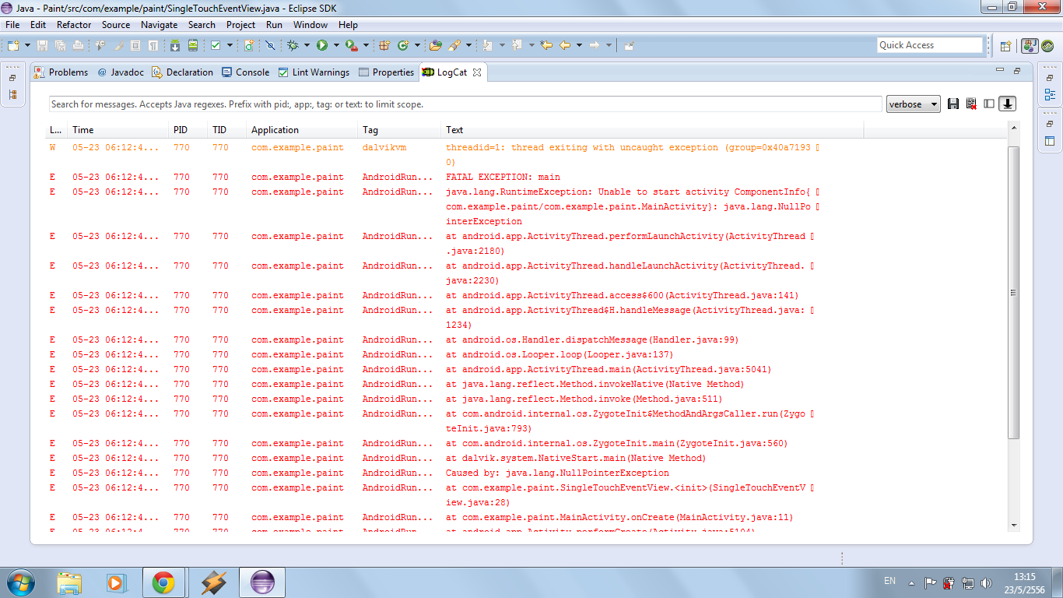This screenshot has height=598, width=1063.
Task: Toggle display of saved filters view
Action: [989, 104]
